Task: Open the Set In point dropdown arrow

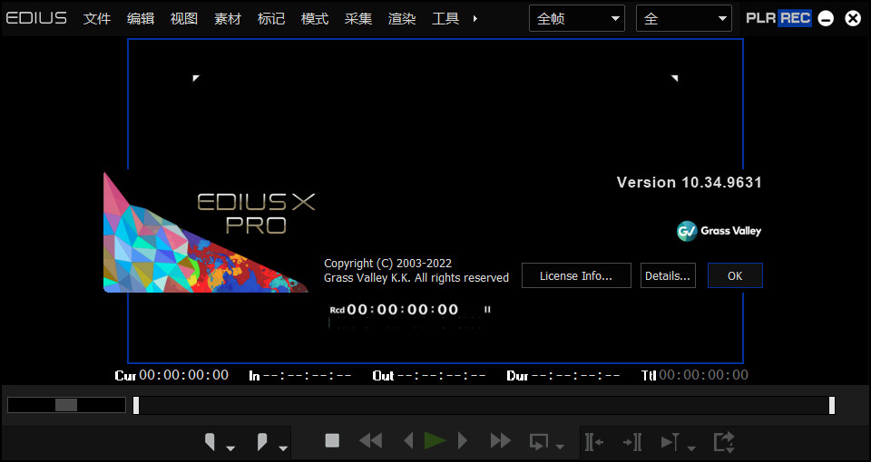Action: point(230,448)
